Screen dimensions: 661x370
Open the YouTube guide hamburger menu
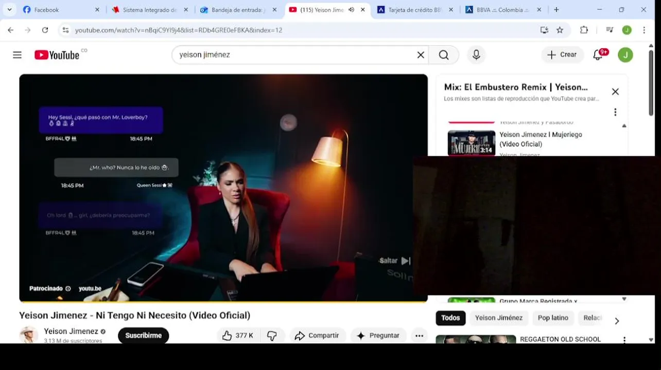[x=17, y=55]
